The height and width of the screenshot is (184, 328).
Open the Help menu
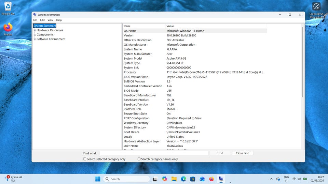59,20
